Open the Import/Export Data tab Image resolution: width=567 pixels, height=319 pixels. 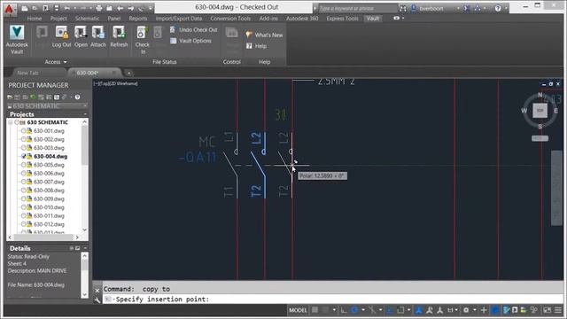point(179,19)
